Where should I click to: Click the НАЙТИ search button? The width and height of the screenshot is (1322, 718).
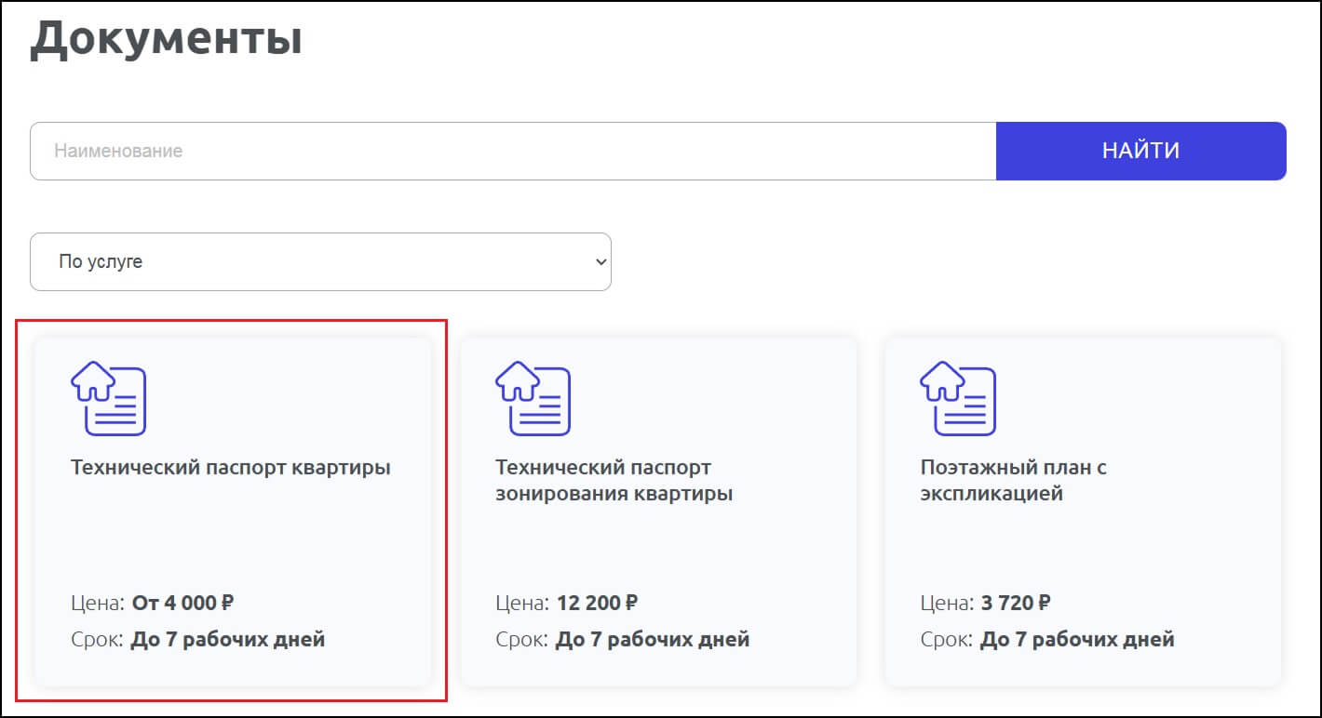(x=1140, y=150)
